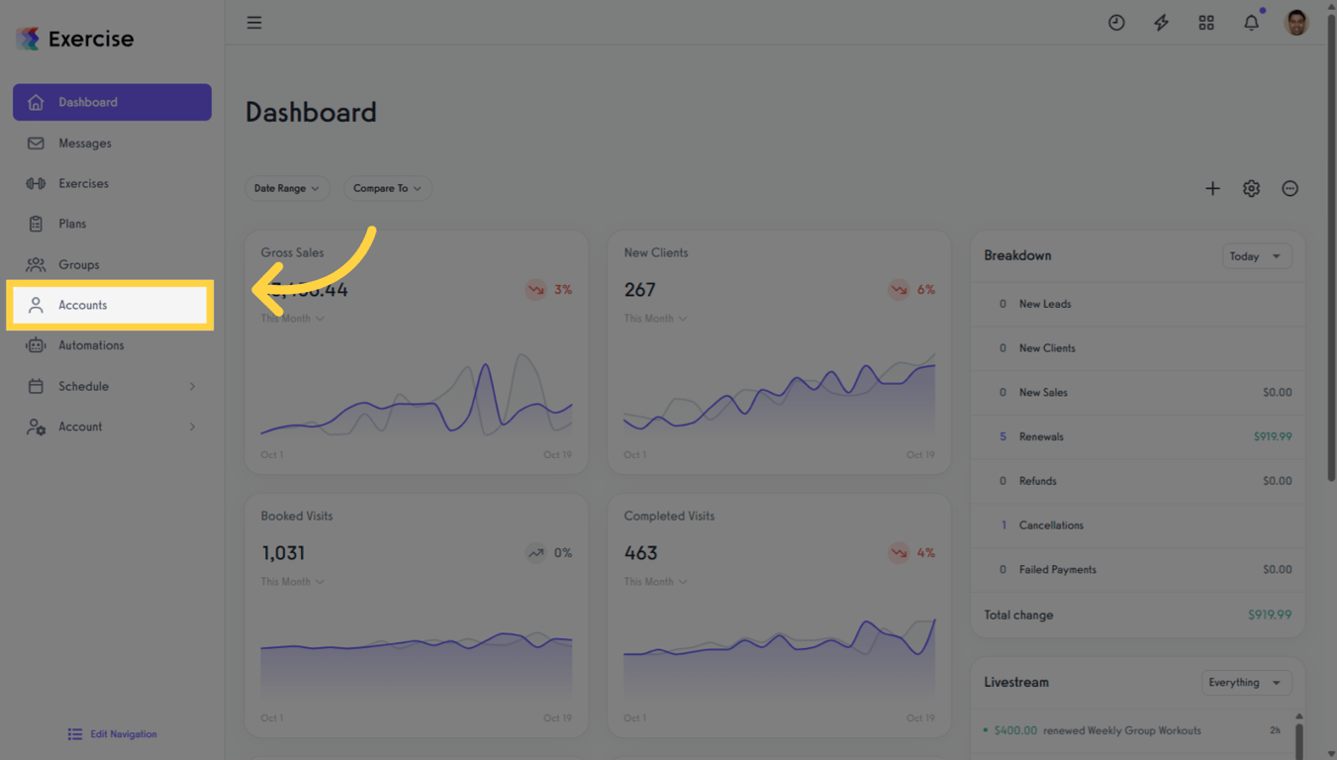Switch to the Dashboard section
This screenshot has width=1337, height=760.
[x=87, y=102]
